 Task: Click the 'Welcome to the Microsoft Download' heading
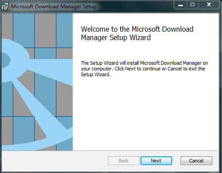pyautogui.click(x=137, y=33)
